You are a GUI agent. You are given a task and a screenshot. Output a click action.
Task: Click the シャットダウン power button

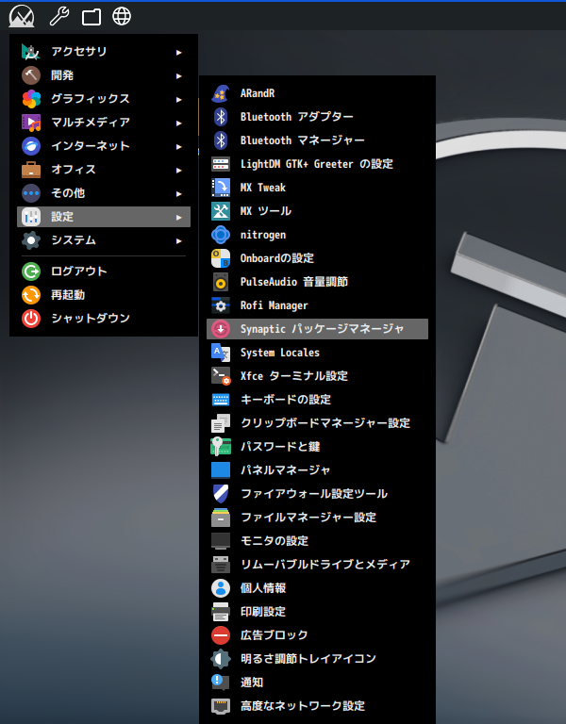[x=104, y=318]
